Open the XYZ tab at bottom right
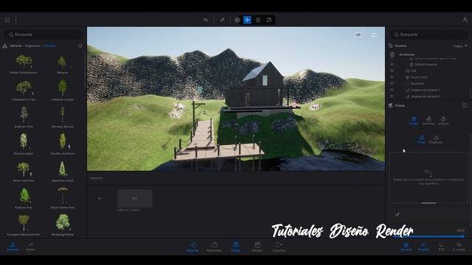472x265 pixels. point(441,247)
